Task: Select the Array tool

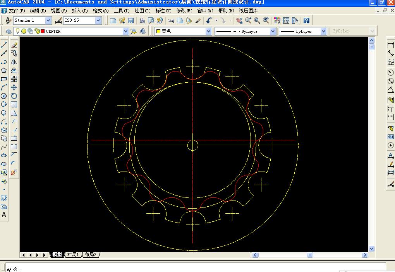Action: (14, 79)
